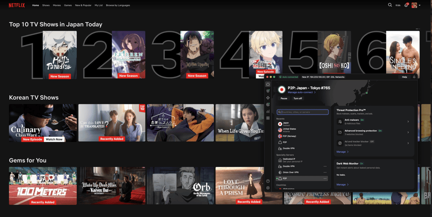
Task: Open Single's Inferno thumbnail
Action: [x=402, y=53]
